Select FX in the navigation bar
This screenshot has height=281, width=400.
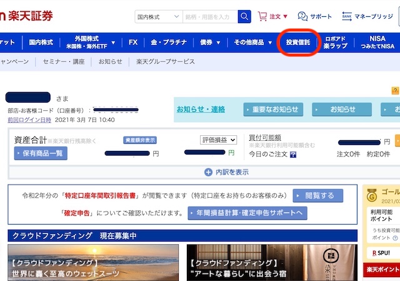tap(132, 43)
